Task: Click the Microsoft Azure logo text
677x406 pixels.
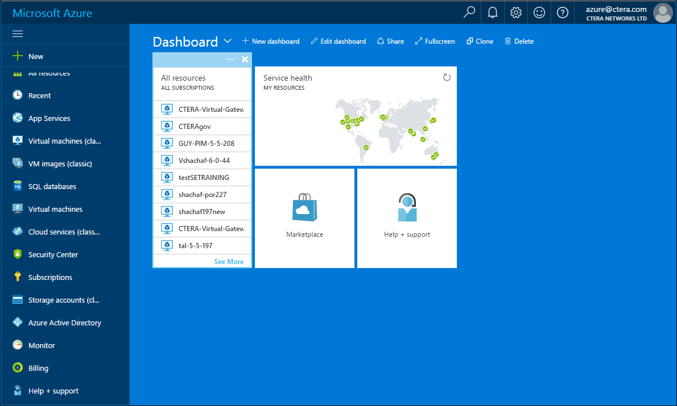Action: point(52,13)
